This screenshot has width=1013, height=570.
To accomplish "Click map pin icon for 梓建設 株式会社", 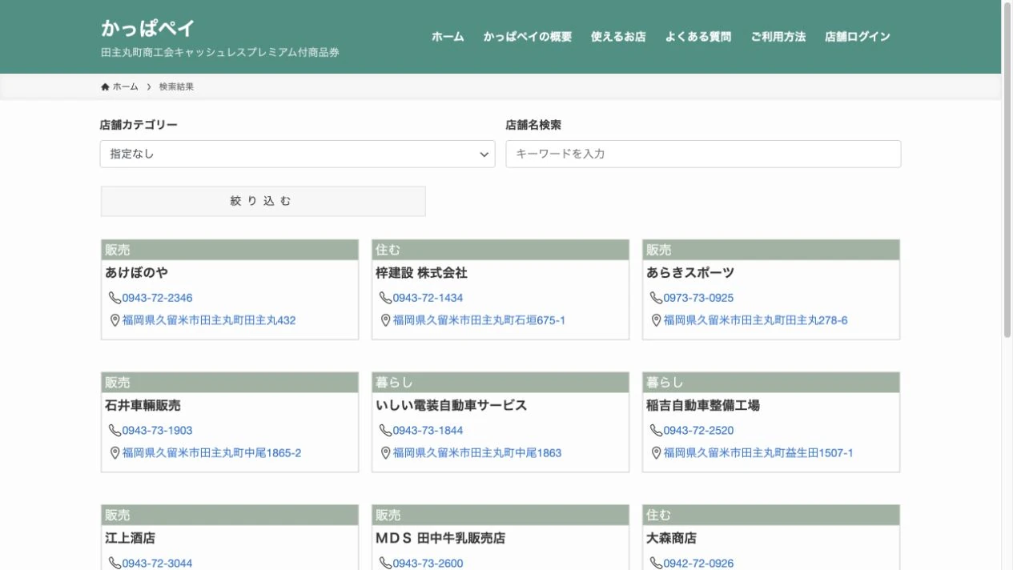I will point(385,320).
